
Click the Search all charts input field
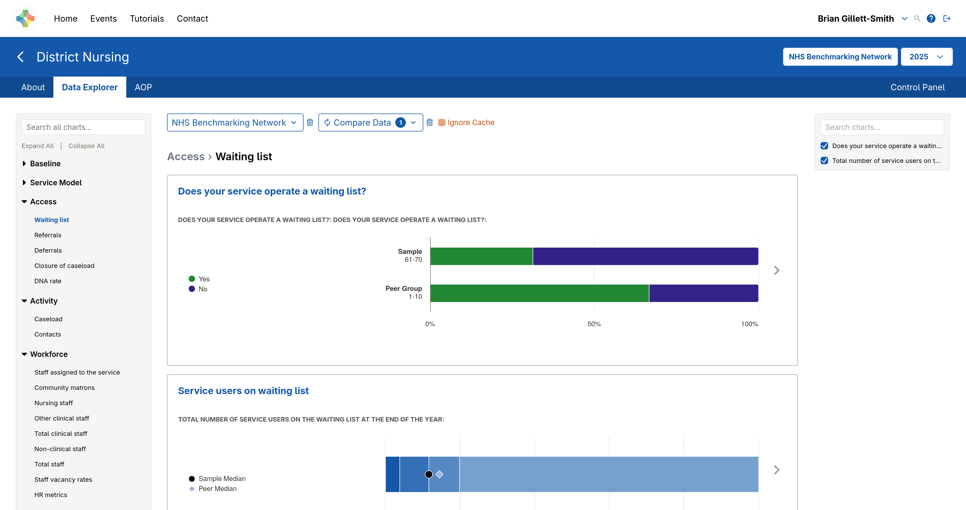[83, 127]
